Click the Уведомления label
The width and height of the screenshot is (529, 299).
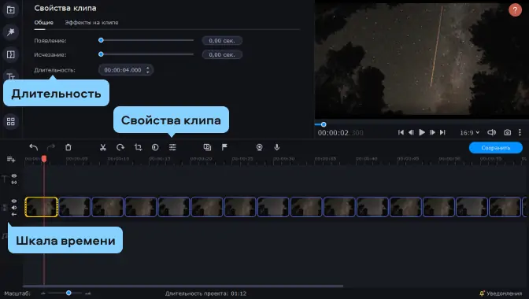505,293
